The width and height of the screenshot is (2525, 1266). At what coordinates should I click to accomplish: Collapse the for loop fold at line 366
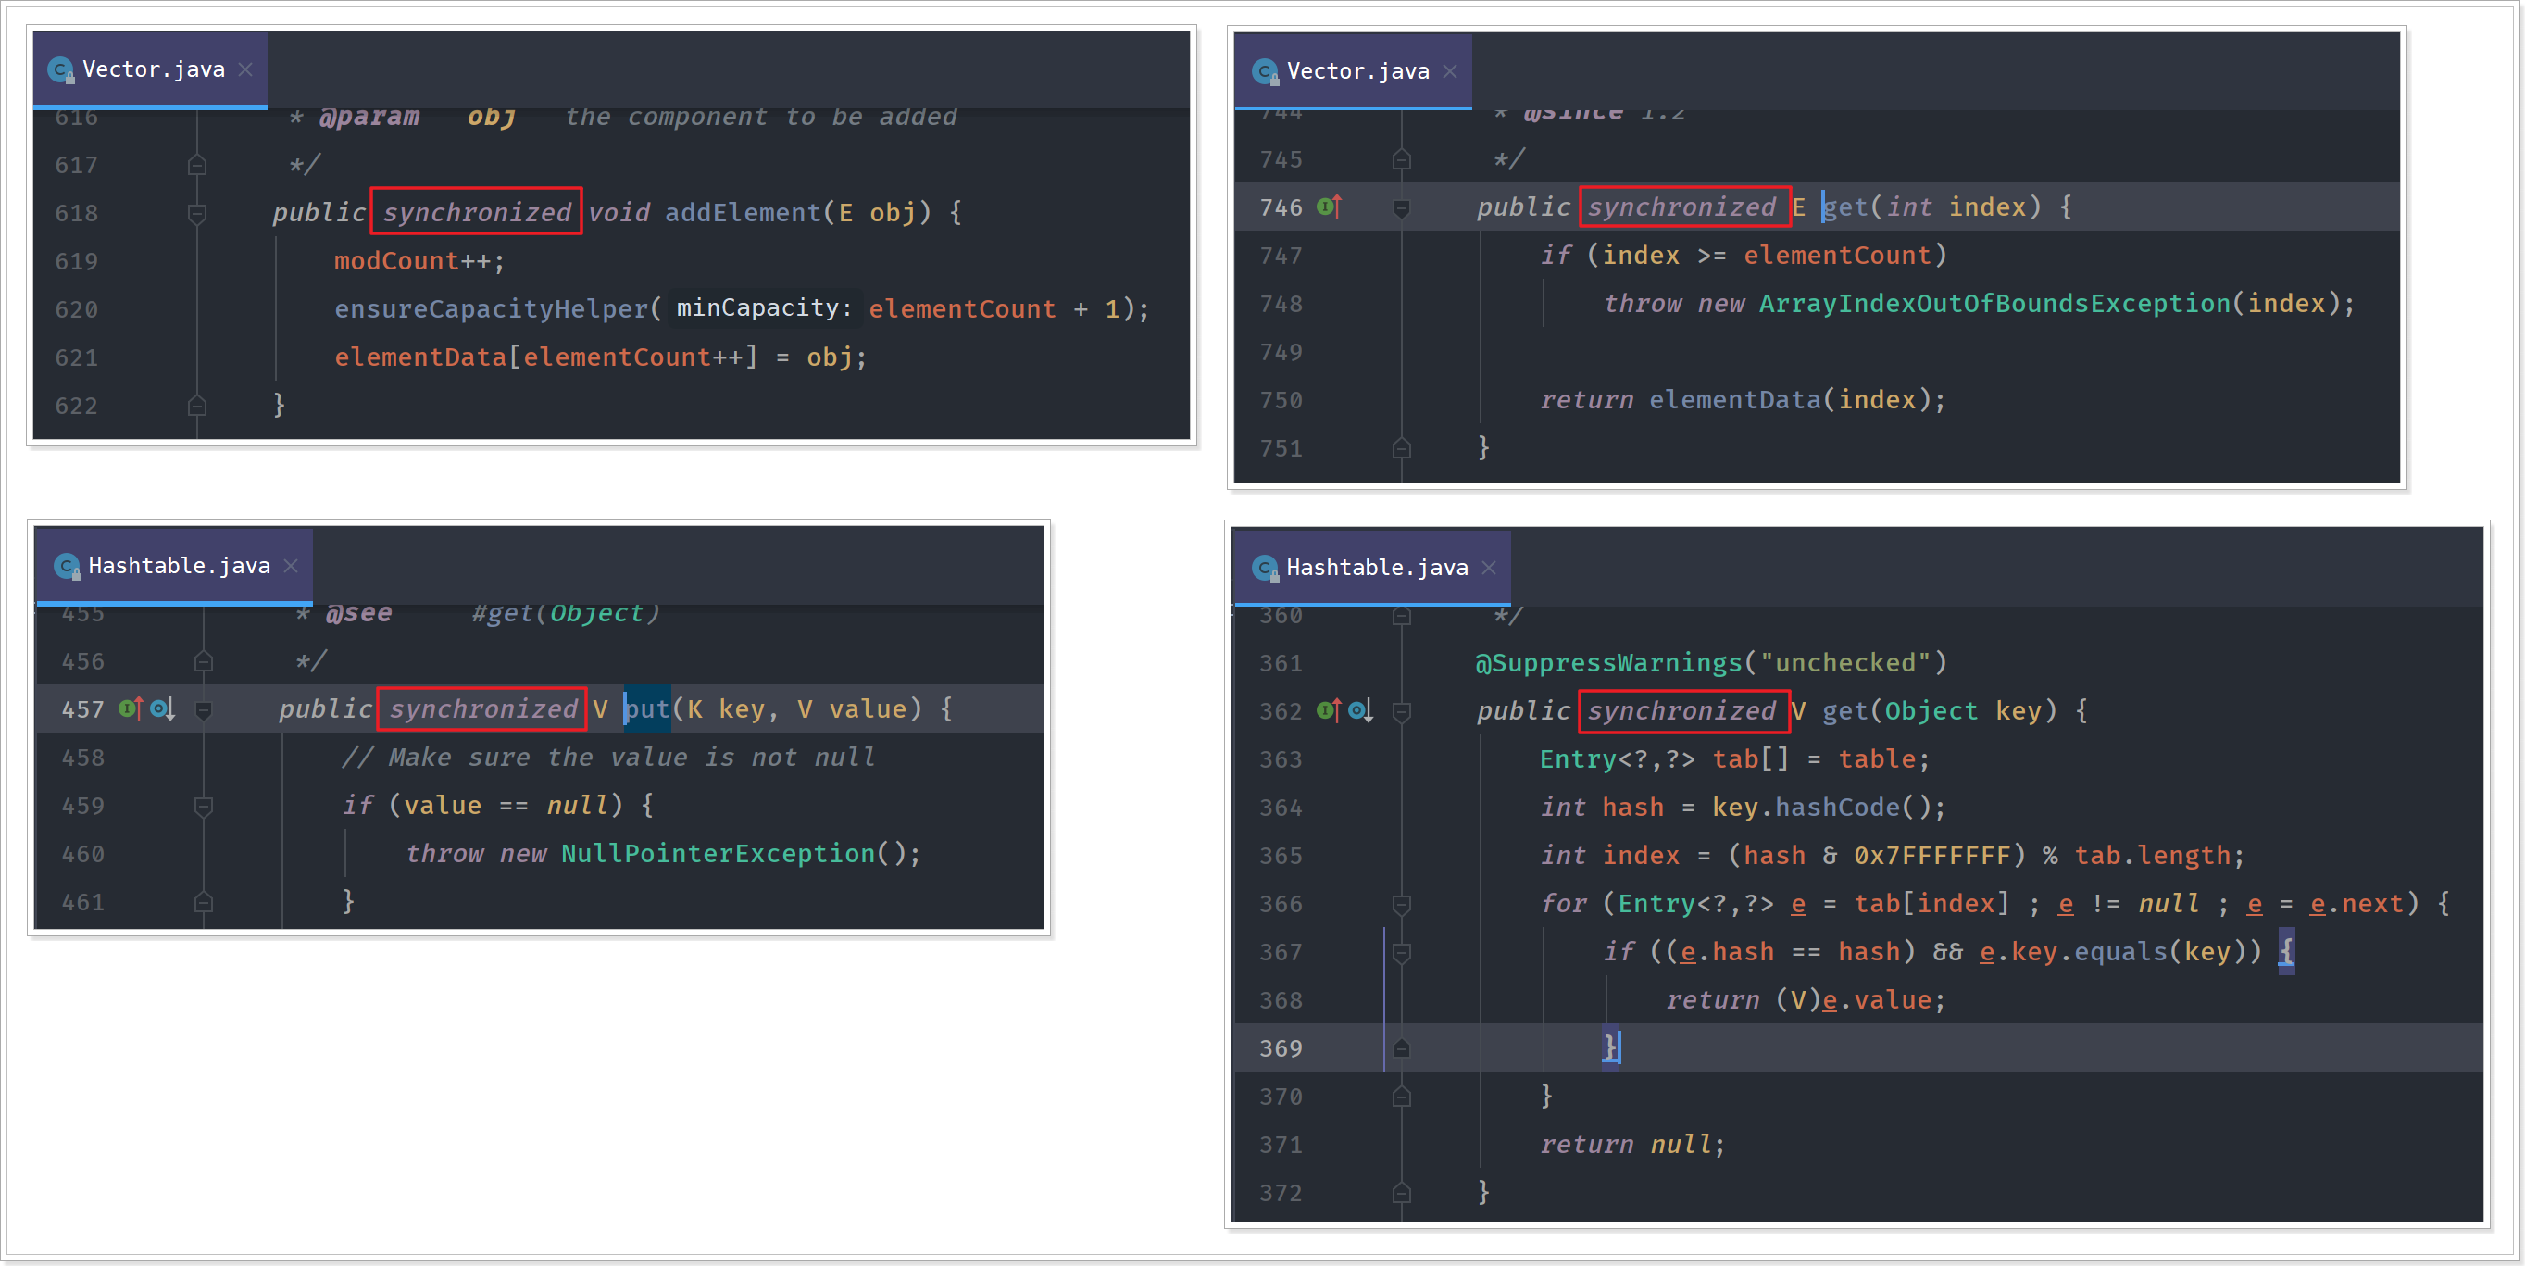[x=1402, y=904]
